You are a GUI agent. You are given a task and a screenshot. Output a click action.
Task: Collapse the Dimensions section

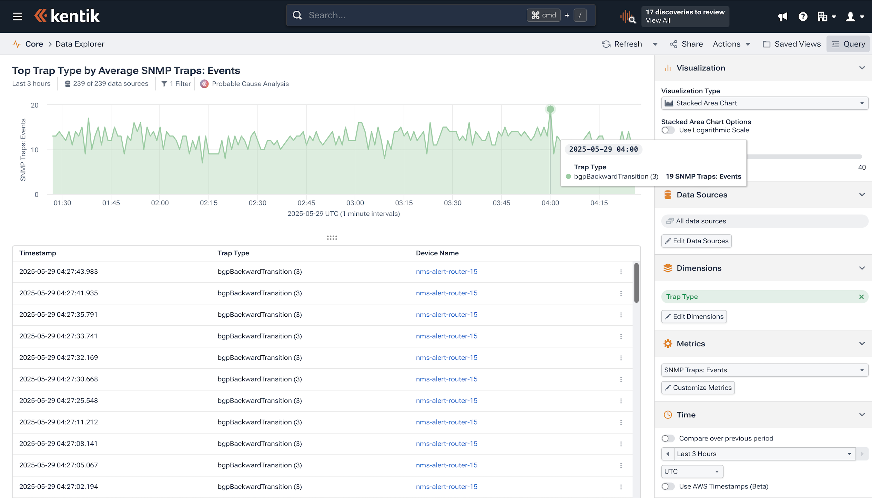tap(862, 268)
